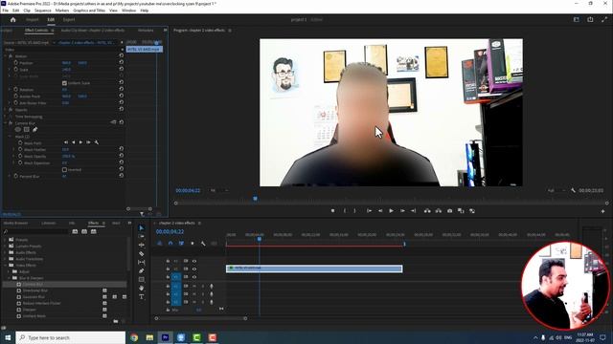Reset the Mask Feather parameter

(122, 149)
